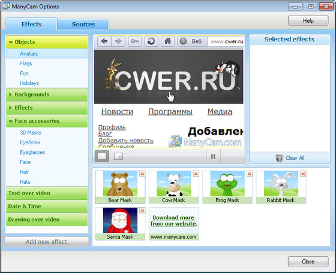
Task: Open the Effects tab
Action: click(x=31, y=24)
